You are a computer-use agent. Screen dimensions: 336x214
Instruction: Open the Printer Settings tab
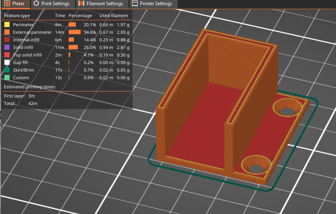153,4
